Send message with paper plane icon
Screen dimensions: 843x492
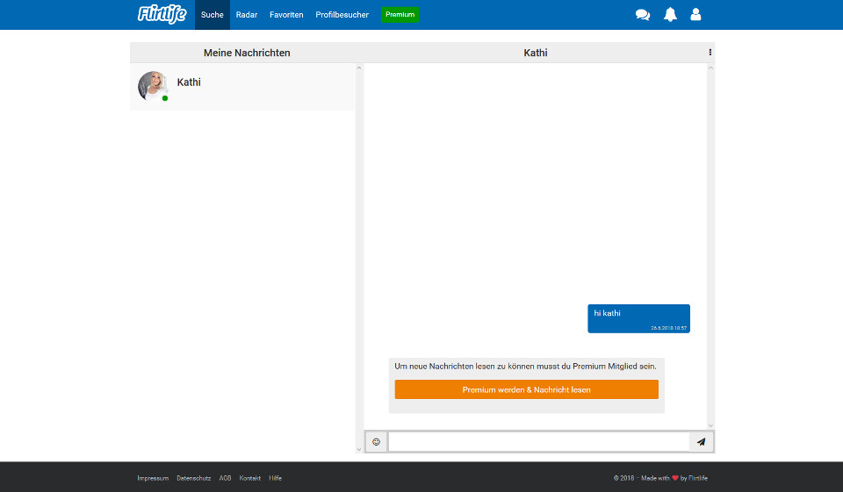[x=701, y=442]
